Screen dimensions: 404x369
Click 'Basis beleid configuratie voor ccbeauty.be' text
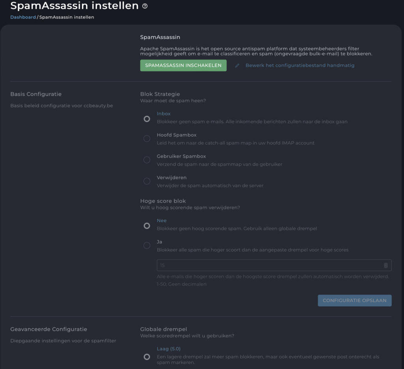tap(62, 106)
